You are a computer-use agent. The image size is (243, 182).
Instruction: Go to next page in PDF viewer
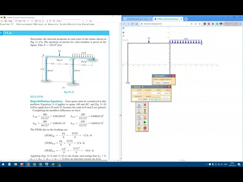[x=32, y=21]
